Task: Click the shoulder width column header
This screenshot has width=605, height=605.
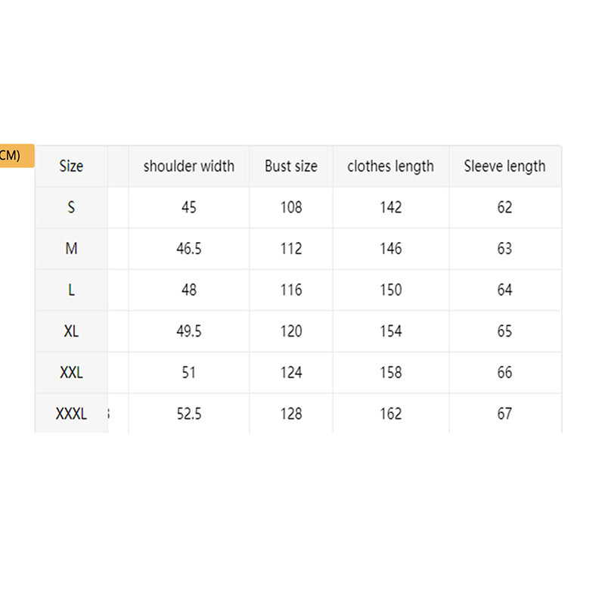Action: coord(189,166)
